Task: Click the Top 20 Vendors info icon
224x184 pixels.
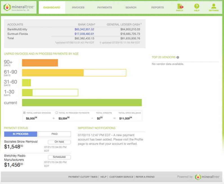Action: point(178,57)
